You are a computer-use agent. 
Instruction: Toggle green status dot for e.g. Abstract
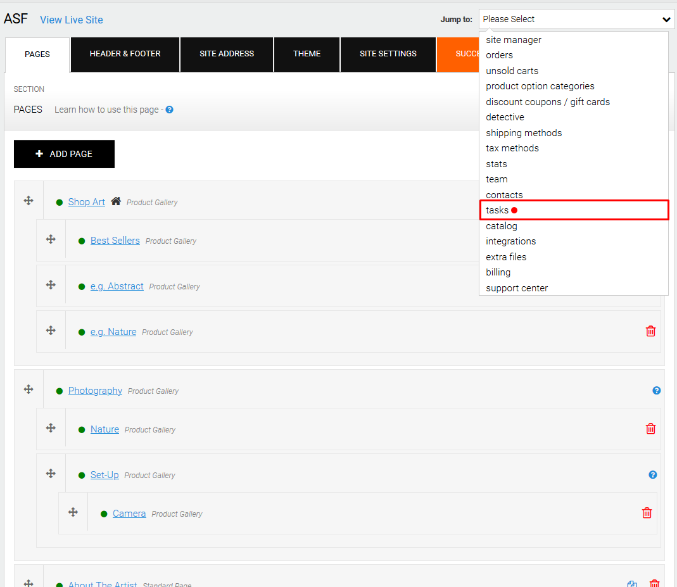pos(82,287)
